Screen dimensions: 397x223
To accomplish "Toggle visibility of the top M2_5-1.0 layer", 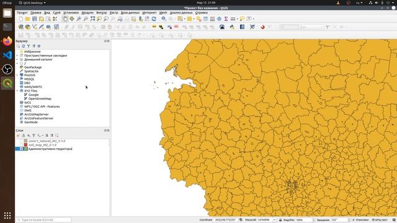I will tap(21, 141).
